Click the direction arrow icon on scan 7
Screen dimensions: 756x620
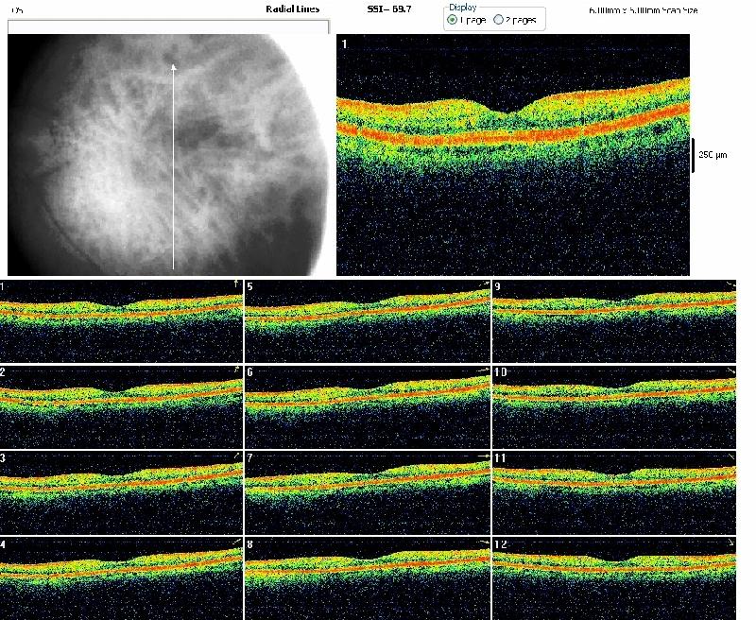(x=484, y=456)
